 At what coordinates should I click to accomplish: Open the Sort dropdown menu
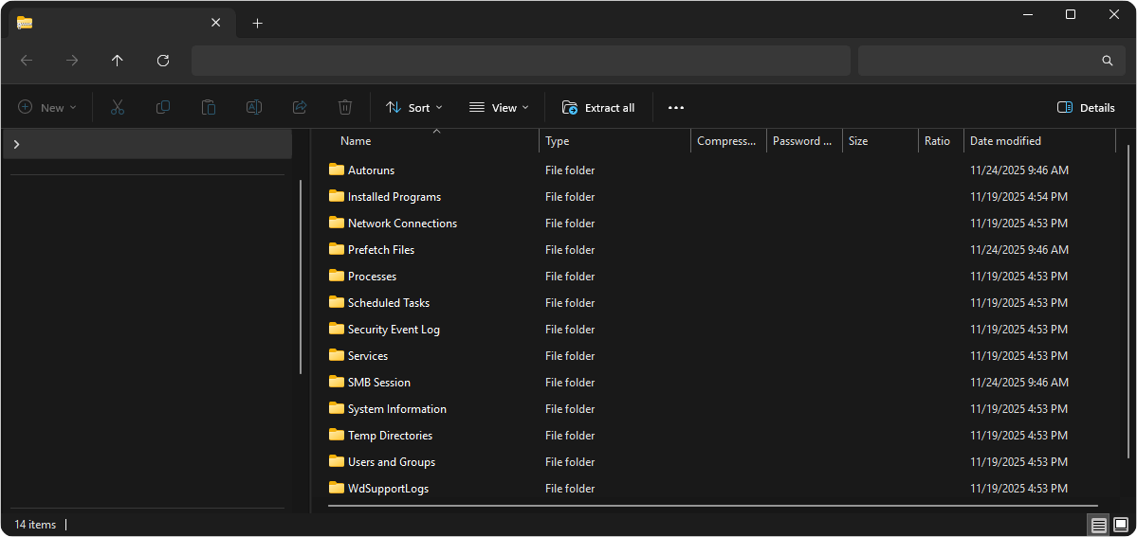coord(414,108)
